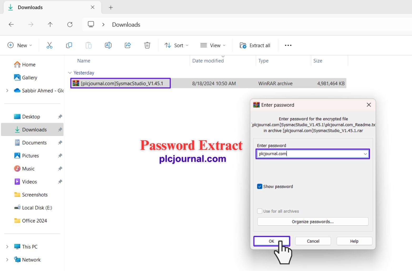Click the Copy icon in toolbar

[x=69, y=45]
